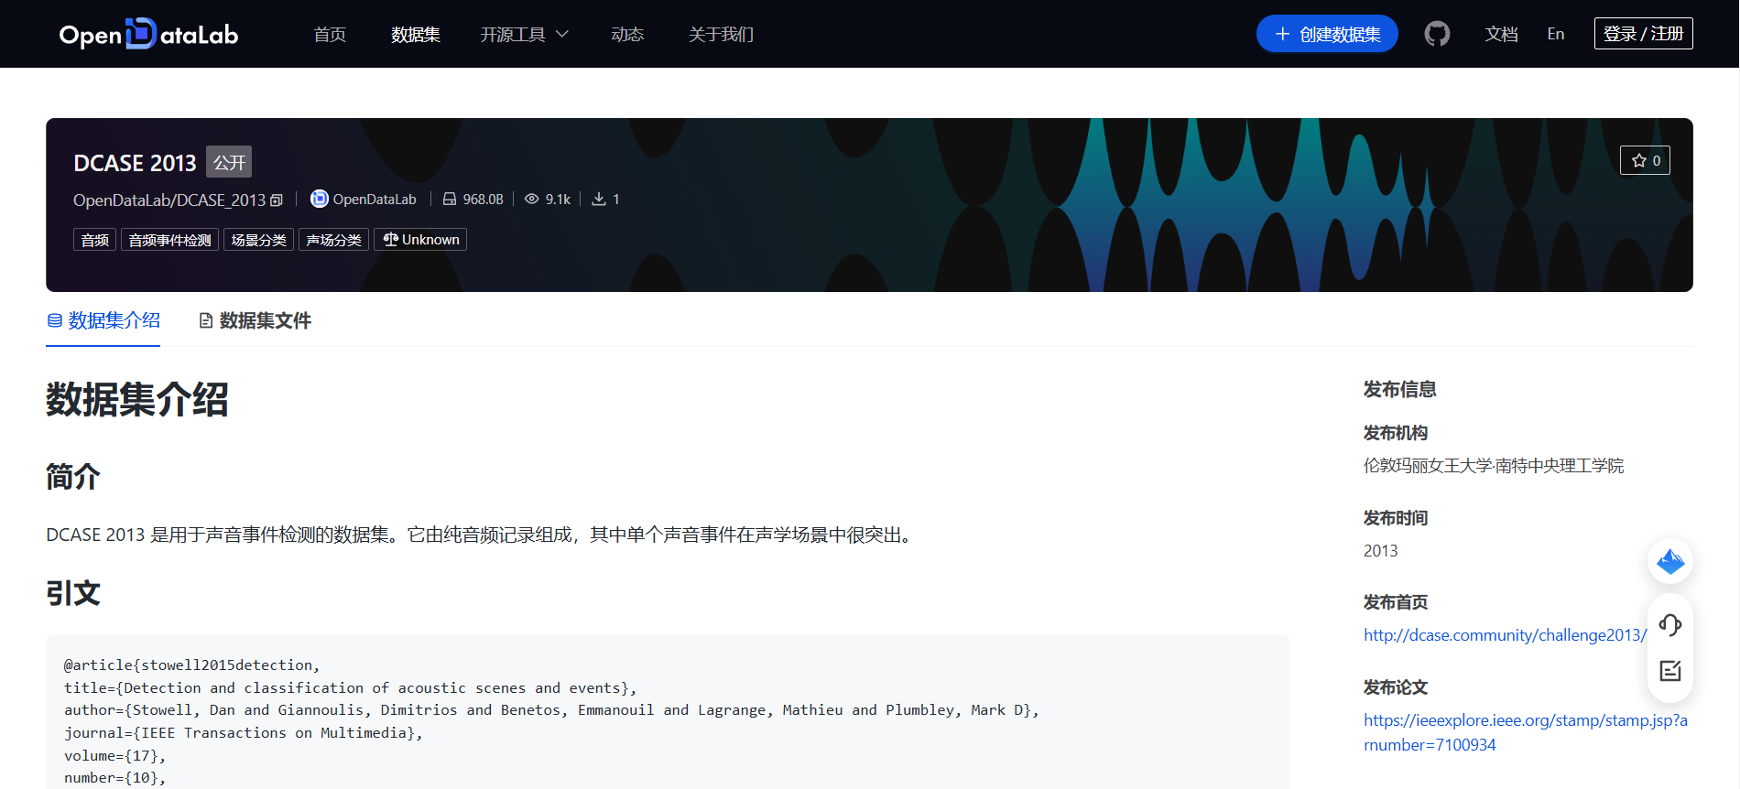The width and height of the screenshot is (1740, 789).
Task: Select the 数据集介绍 tab
Action: pos(103,320)
